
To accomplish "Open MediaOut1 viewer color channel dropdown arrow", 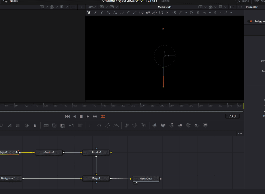I will tap(216, 7).
